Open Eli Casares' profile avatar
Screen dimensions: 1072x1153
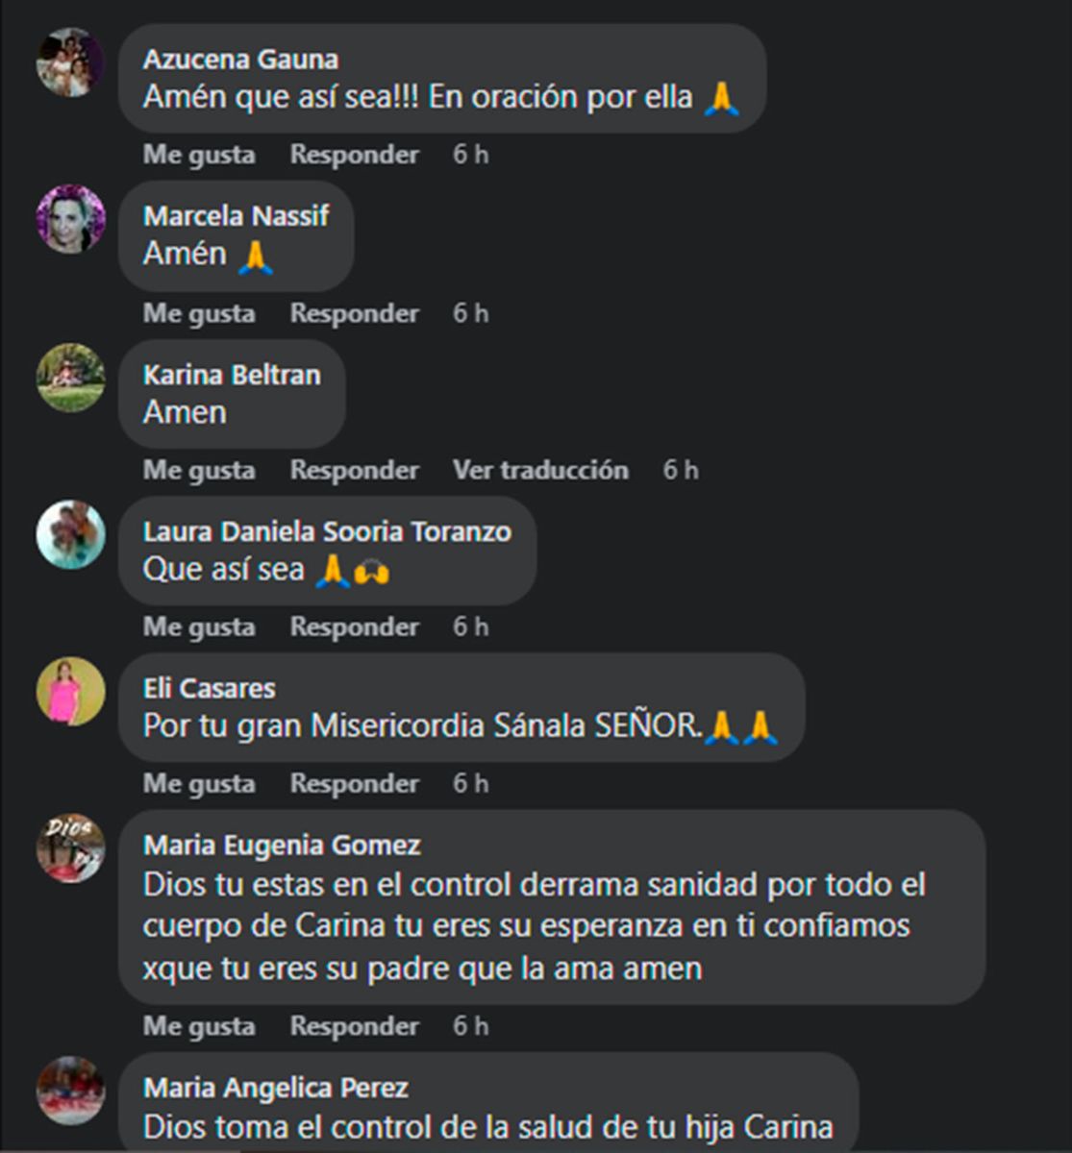click(70, 691)
